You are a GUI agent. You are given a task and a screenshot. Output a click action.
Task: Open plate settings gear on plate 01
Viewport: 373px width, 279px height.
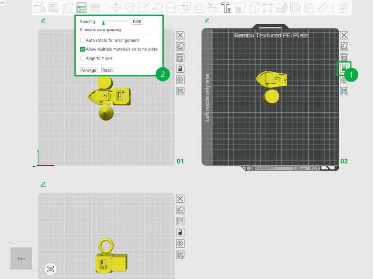pyautogui.click(x=180, y=80)
